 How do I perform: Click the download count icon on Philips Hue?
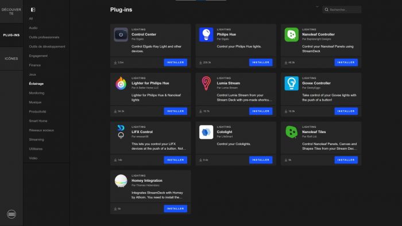point(201,63)
